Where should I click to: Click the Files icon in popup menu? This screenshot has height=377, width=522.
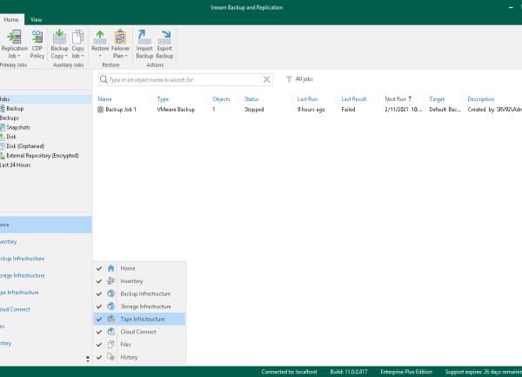click(111, 344)
